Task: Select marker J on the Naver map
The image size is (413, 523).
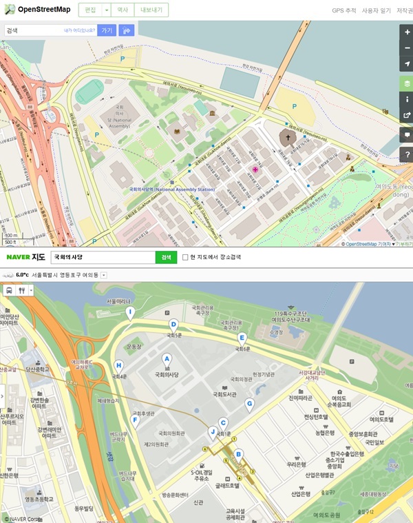Action: point(213,434)
